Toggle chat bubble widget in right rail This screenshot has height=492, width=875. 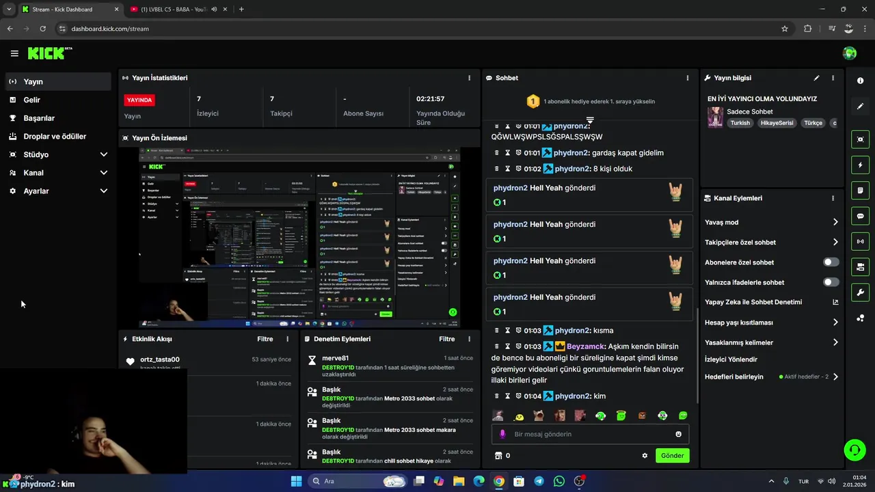(860, 216)
